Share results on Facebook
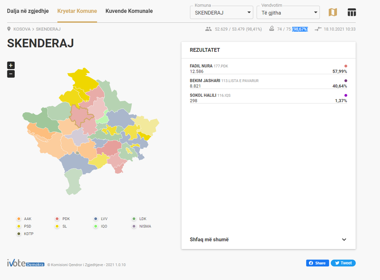380x280 pixels. (317, 263)
